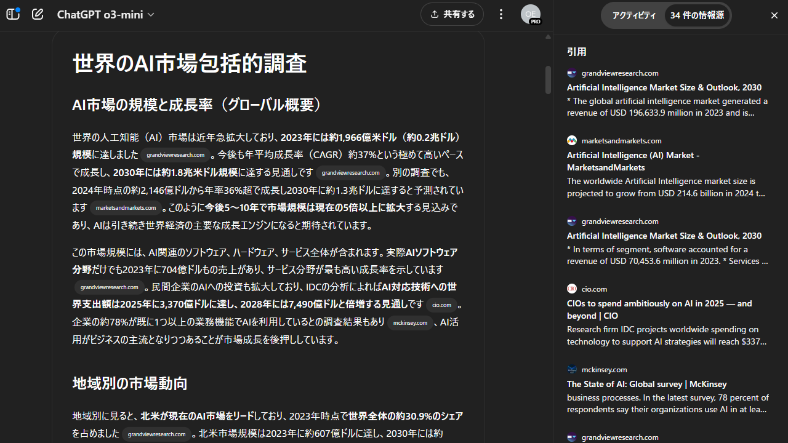Open 'The State of AI: Global survey' source
This screenshot has height=443, width=788.
pyautogui.click(x=646, y=384)
